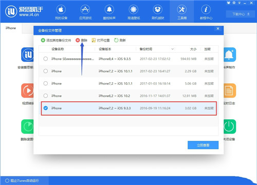257x185 pixels.
Task: Click the 2016-11-17 14:01:37 backup time
Action: coord(155,96)
